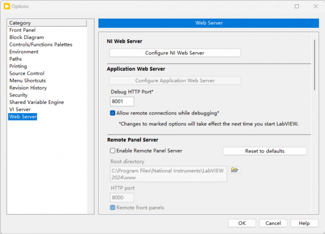Image resolution: width=325 pixels, height=234 pixels.
Task: Close the Options dialog
Action: point(315,6)
